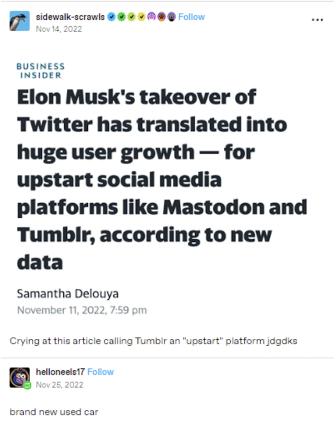The image size is (334, 426).
Task: Open the helloneels17 blog name
Action: 61,372
